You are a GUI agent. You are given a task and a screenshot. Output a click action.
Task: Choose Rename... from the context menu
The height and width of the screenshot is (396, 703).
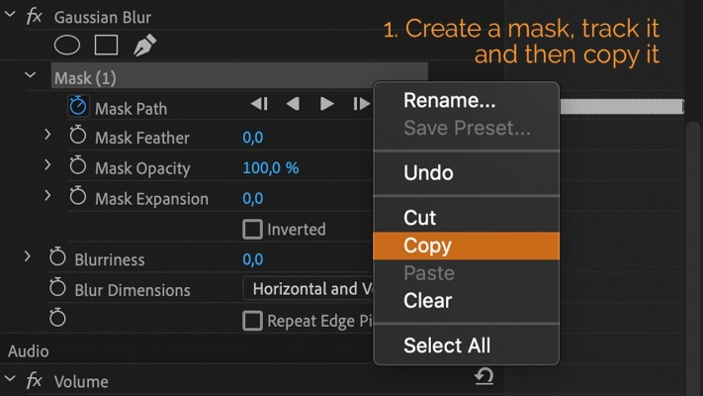tap(449, 100)
